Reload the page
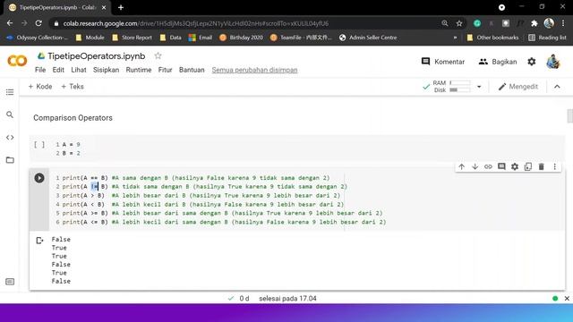 (38, 23)
